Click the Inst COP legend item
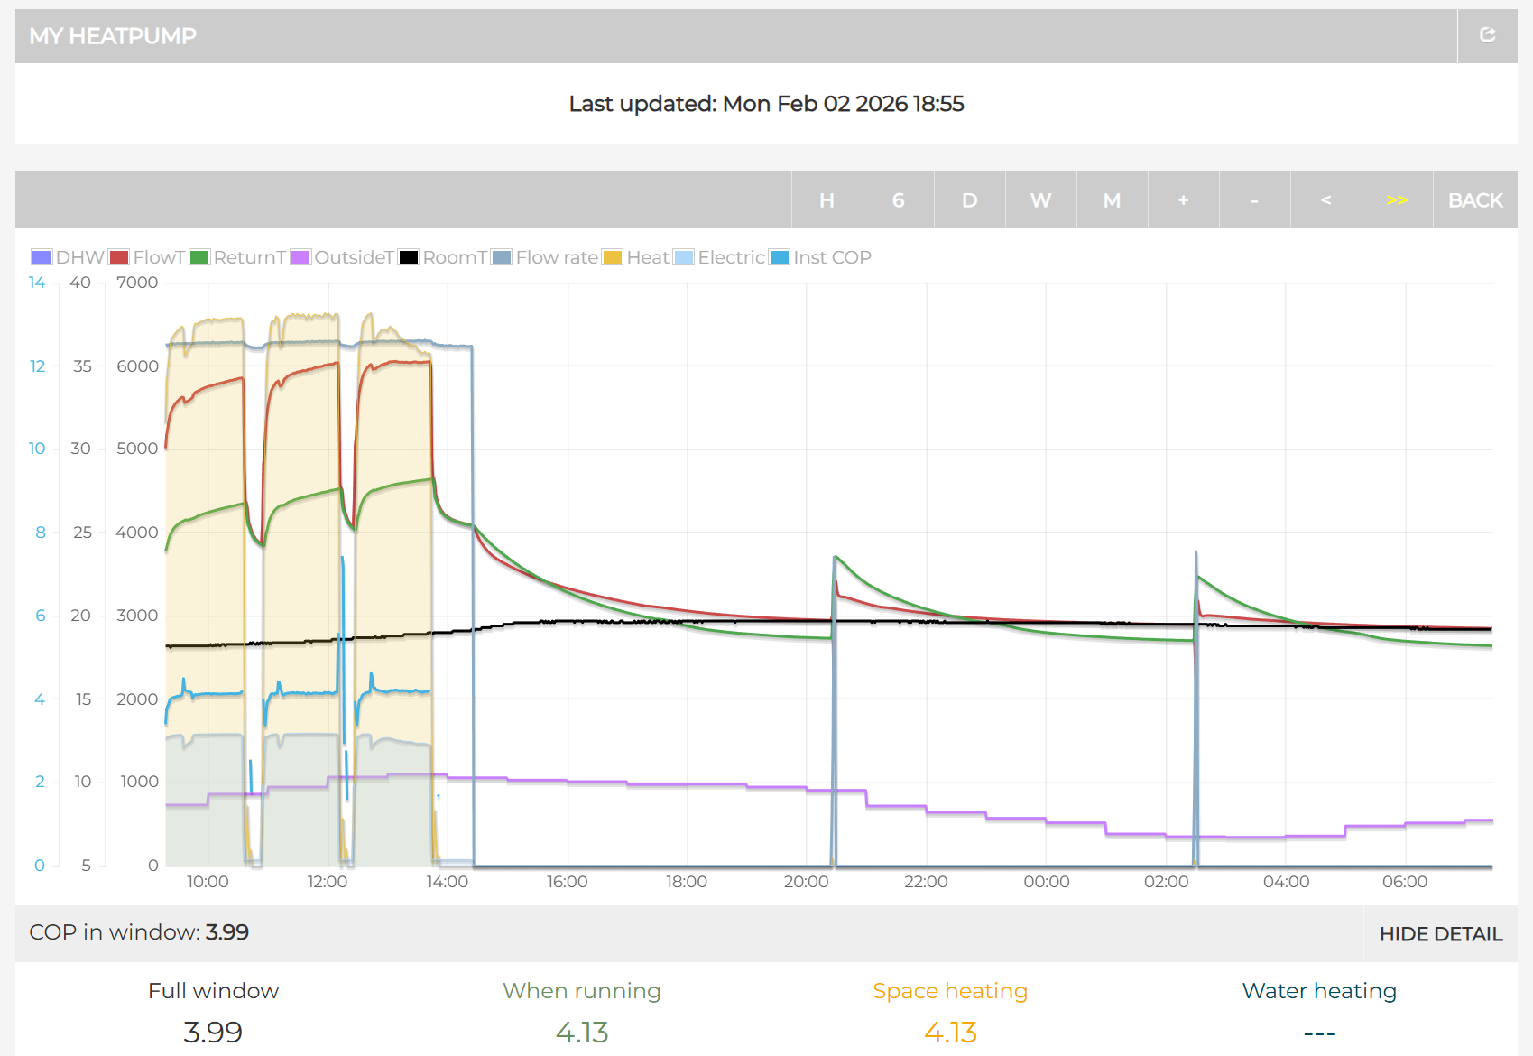The image size is (1533, 1056). pos(821,257)
